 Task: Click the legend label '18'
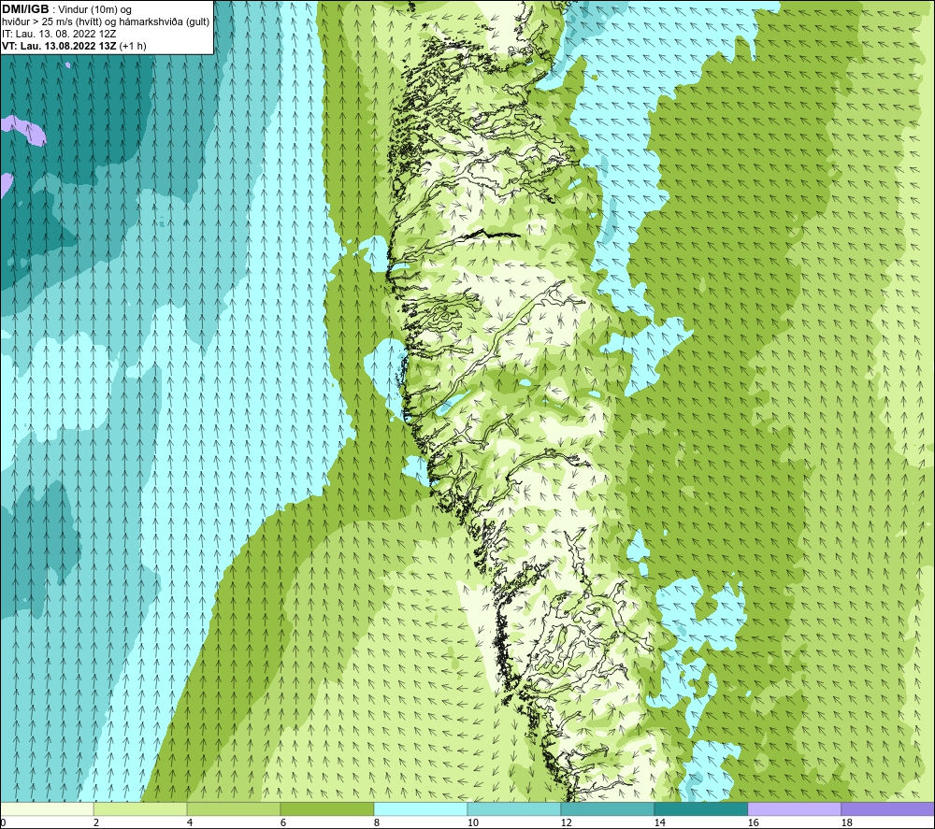tap(846, 822)
